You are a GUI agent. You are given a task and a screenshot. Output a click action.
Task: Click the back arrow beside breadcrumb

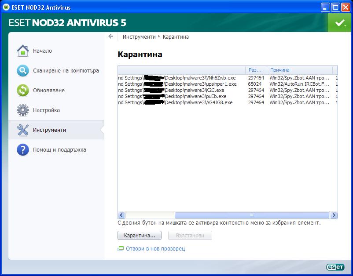point(111,36)
